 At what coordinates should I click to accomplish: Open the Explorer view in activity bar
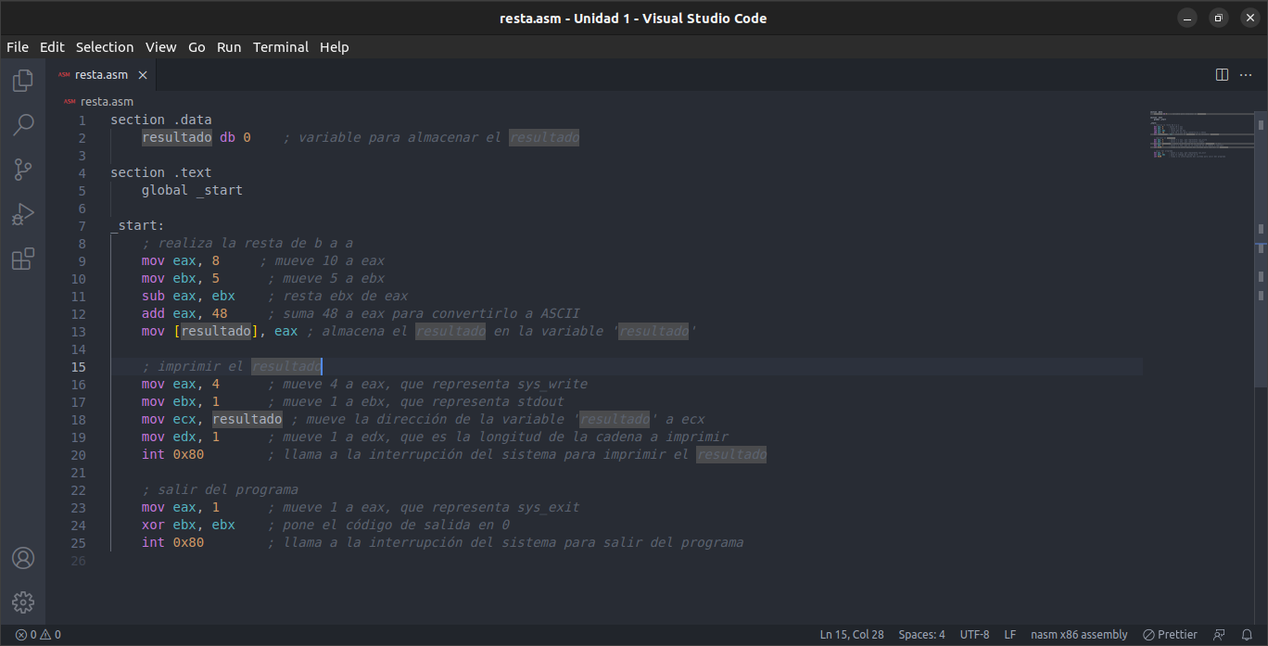point(23,81)
